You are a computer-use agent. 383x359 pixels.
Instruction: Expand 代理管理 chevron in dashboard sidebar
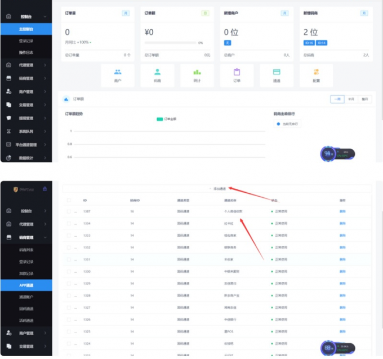45,65
